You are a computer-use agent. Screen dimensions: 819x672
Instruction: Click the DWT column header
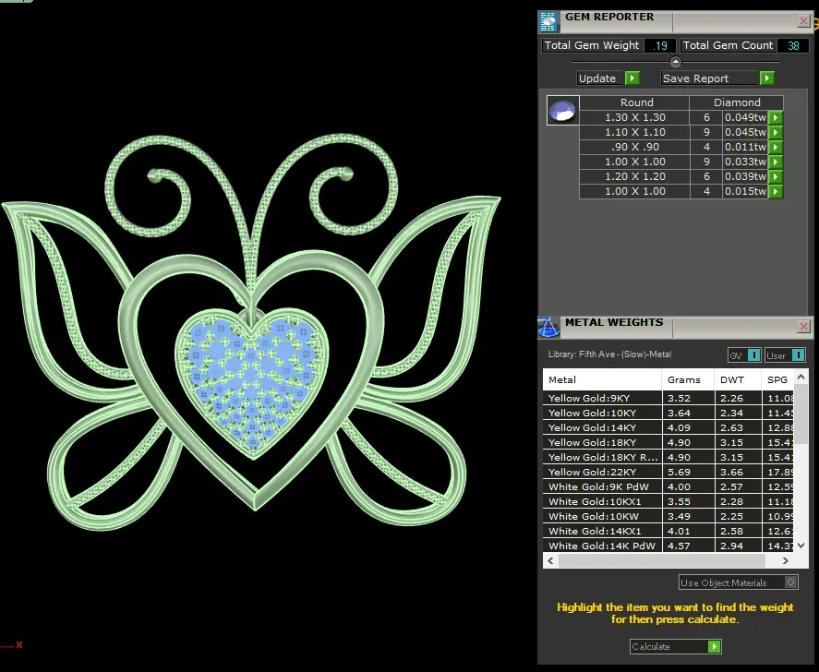point(738,379)
